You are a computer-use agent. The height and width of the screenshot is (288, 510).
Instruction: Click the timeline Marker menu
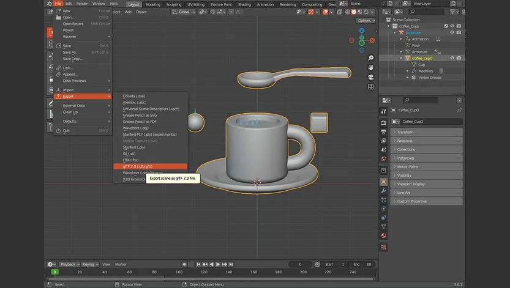pyautogui.click(x=121, y=264)
